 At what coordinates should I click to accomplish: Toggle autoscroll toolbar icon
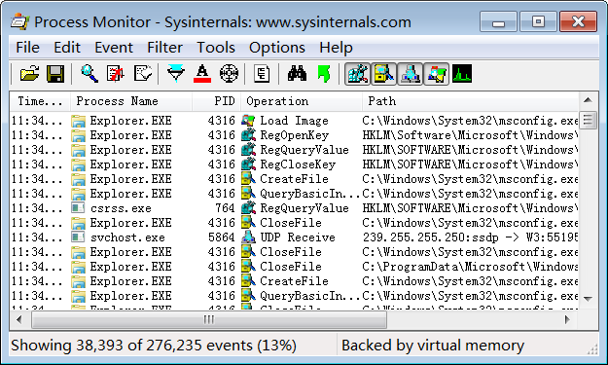tap(115, 73)
